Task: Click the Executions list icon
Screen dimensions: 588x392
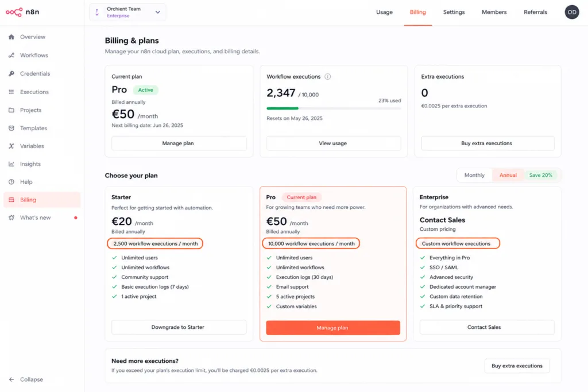Action: coord(11,92)
